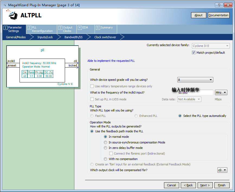The width and height of the screenshot is (235, 192).
Task: Click the About button
Action: click(x=198, y=15)
